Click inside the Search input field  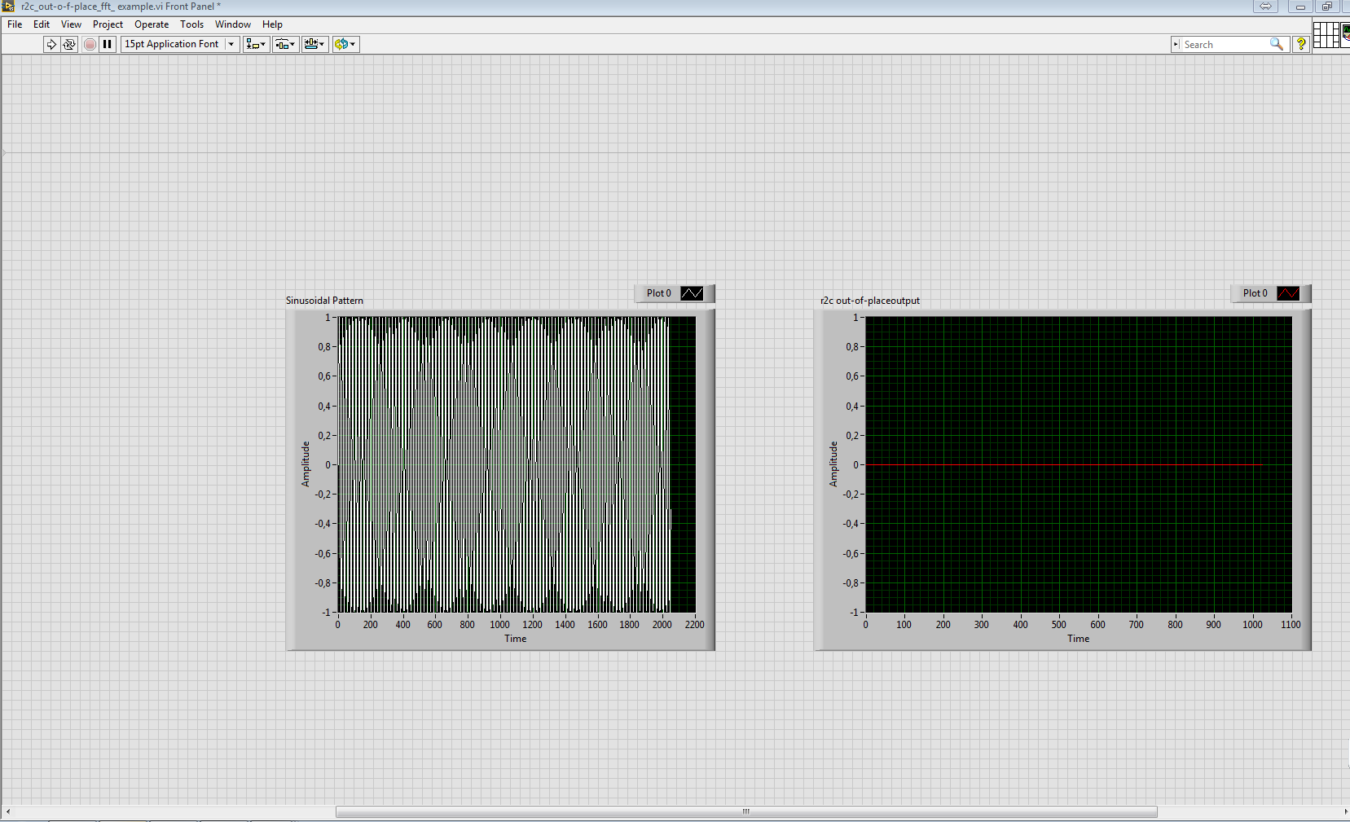click(1224, 44)
